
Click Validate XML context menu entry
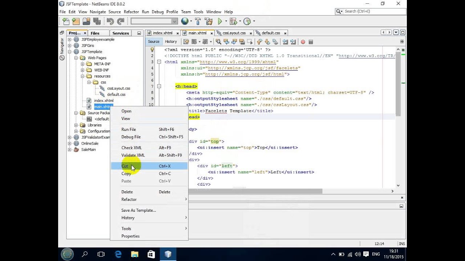tap(149, 155)
